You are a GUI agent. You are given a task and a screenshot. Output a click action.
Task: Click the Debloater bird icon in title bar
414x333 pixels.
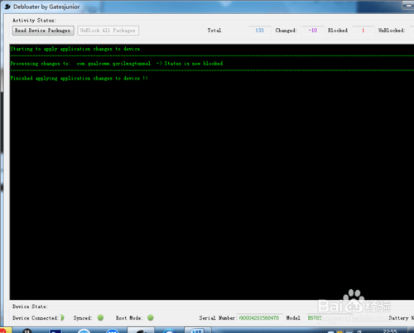(x=7, y=7)
